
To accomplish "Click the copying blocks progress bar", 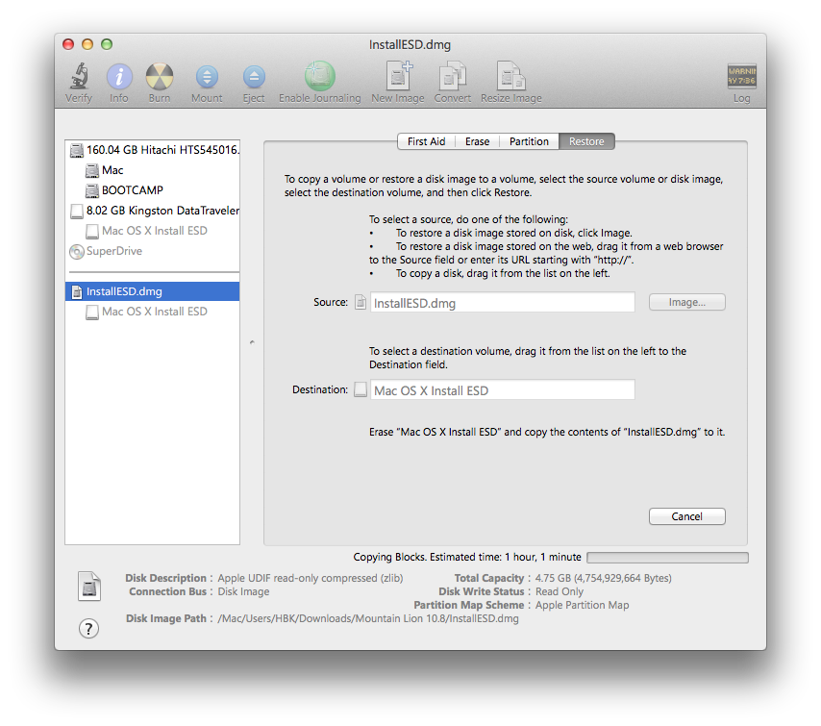I will tap(667, 558).
